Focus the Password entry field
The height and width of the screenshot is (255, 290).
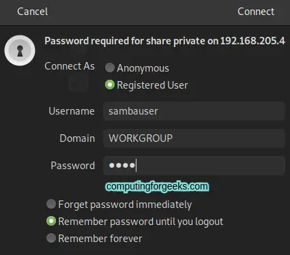click(194, 166)
